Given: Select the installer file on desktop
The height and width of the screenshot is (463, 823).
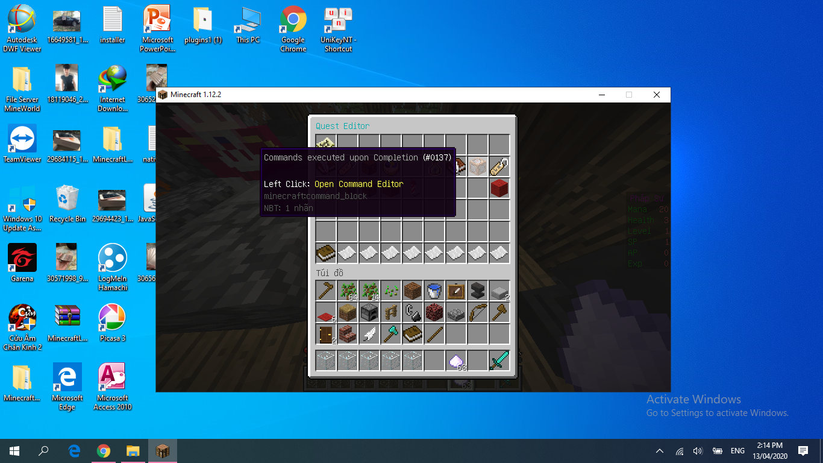Looking at the screenshot, I should [x=113, y=25].
